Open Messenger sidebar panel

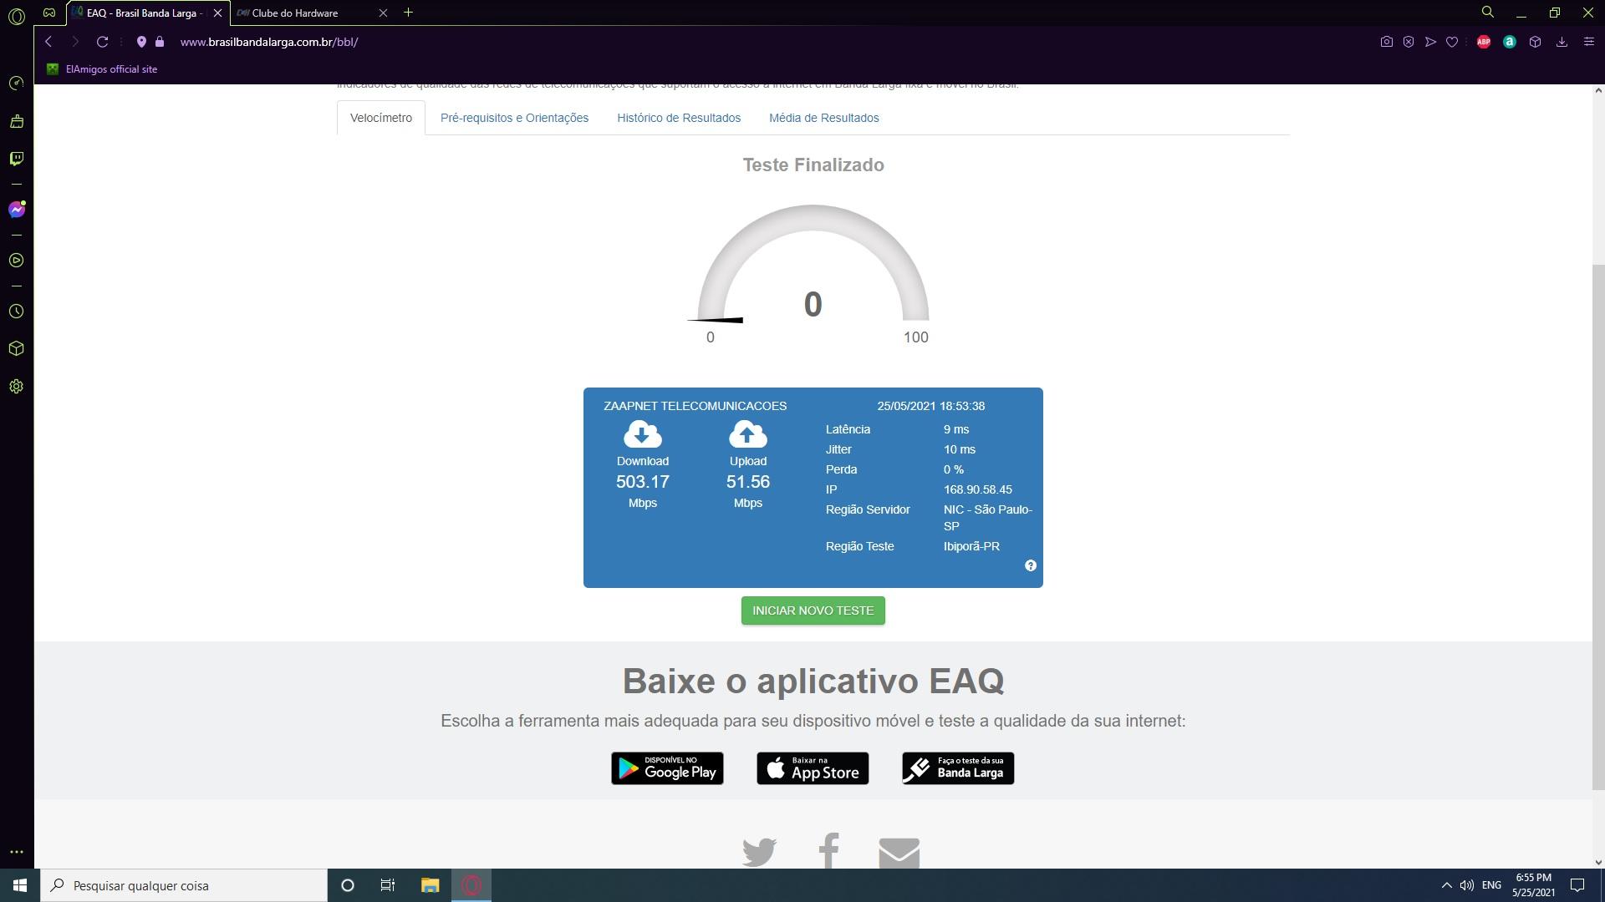[x=16, y=210]
